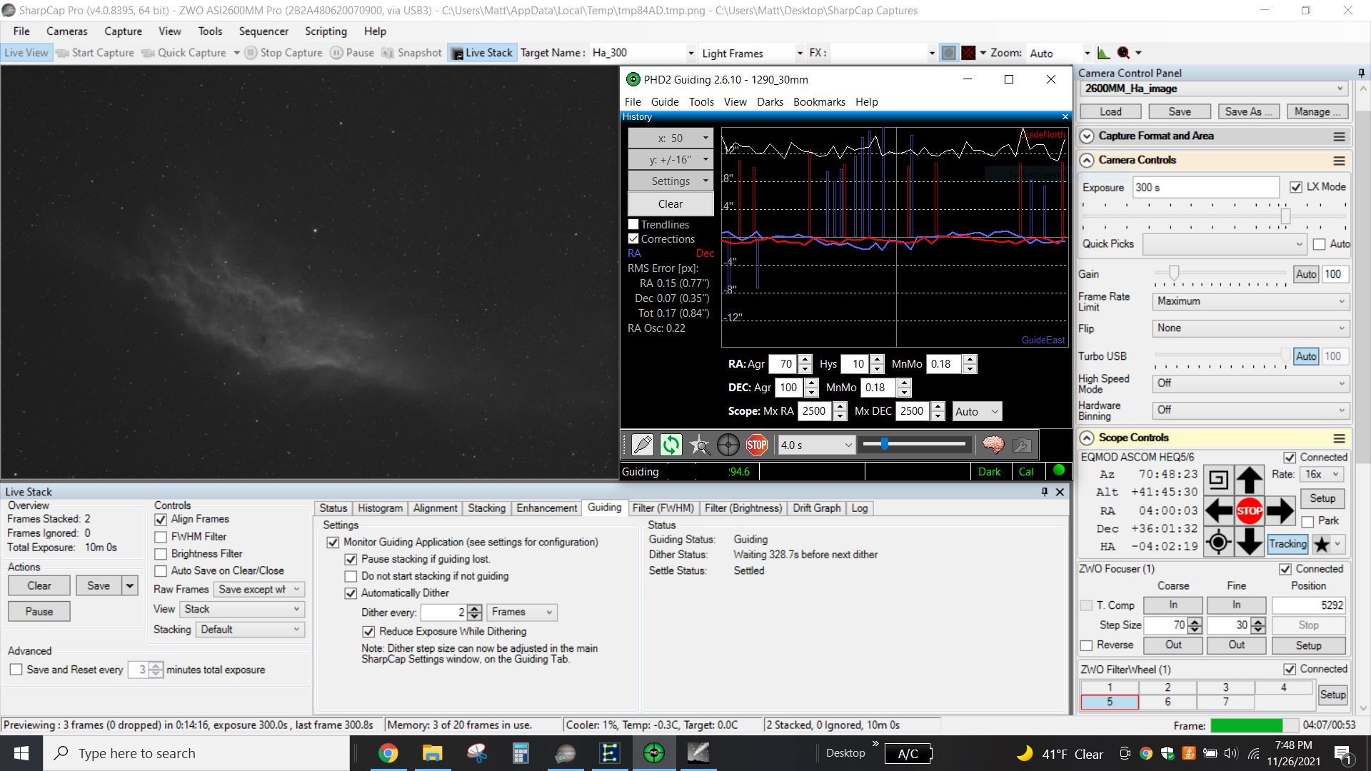Image resolution: width=1371 pixels, height=771 pixels.
Task: Select filter wheel position 6
Action: click(x=1167, y=702)
